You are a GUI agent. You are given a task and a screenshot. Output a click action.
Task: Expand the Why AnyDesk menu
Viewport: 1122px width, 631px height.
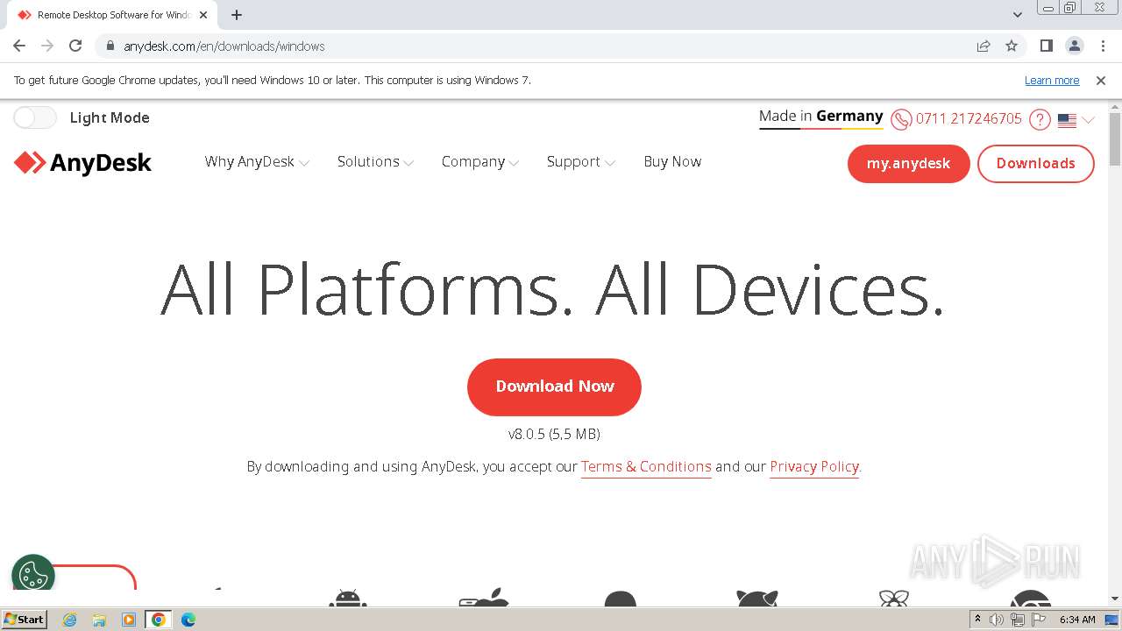(x=257, y=162)
